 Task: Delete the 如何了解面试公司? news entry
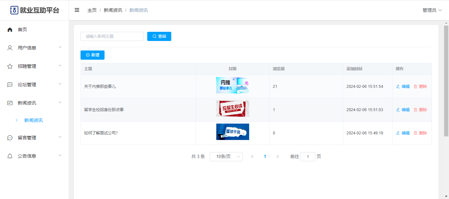coord(420,133)
